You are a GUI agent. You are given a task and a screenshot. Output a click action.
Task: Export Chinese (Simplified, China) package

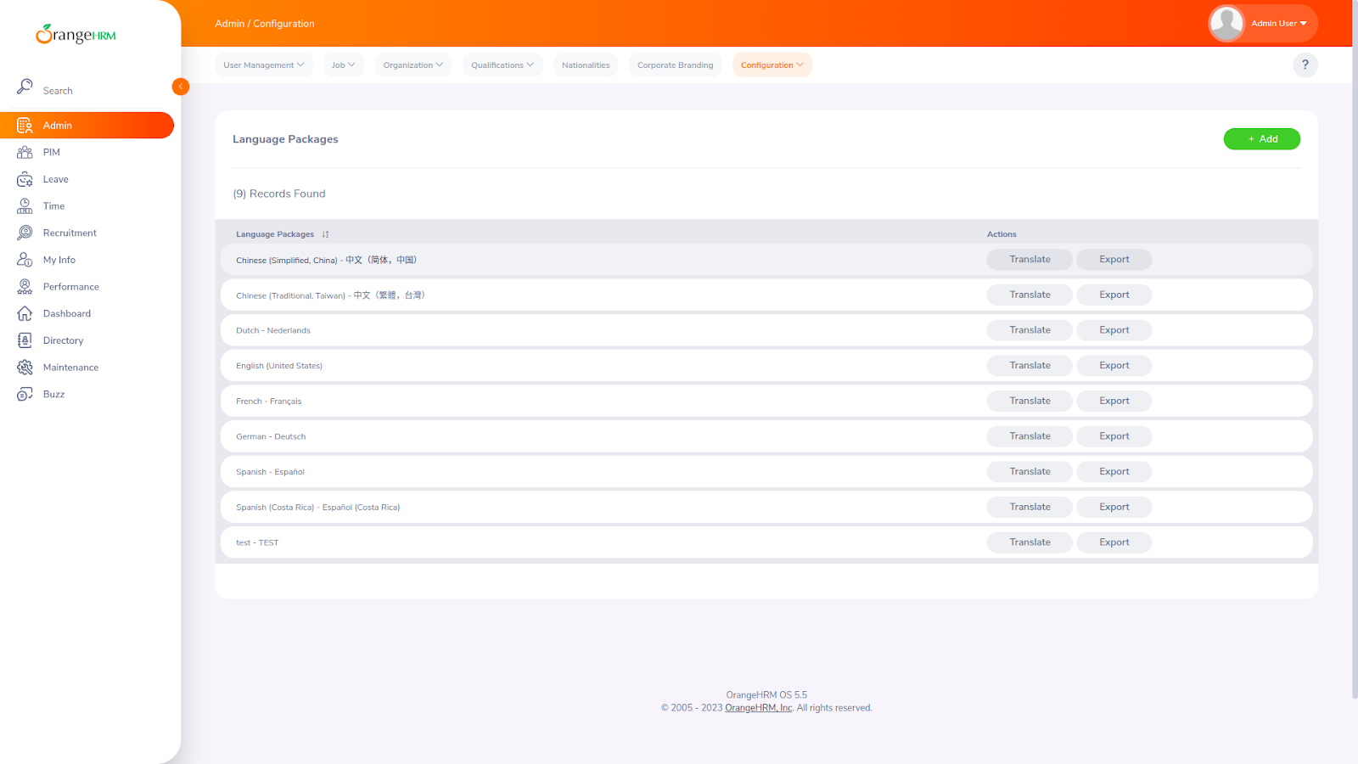[1114, 260]
